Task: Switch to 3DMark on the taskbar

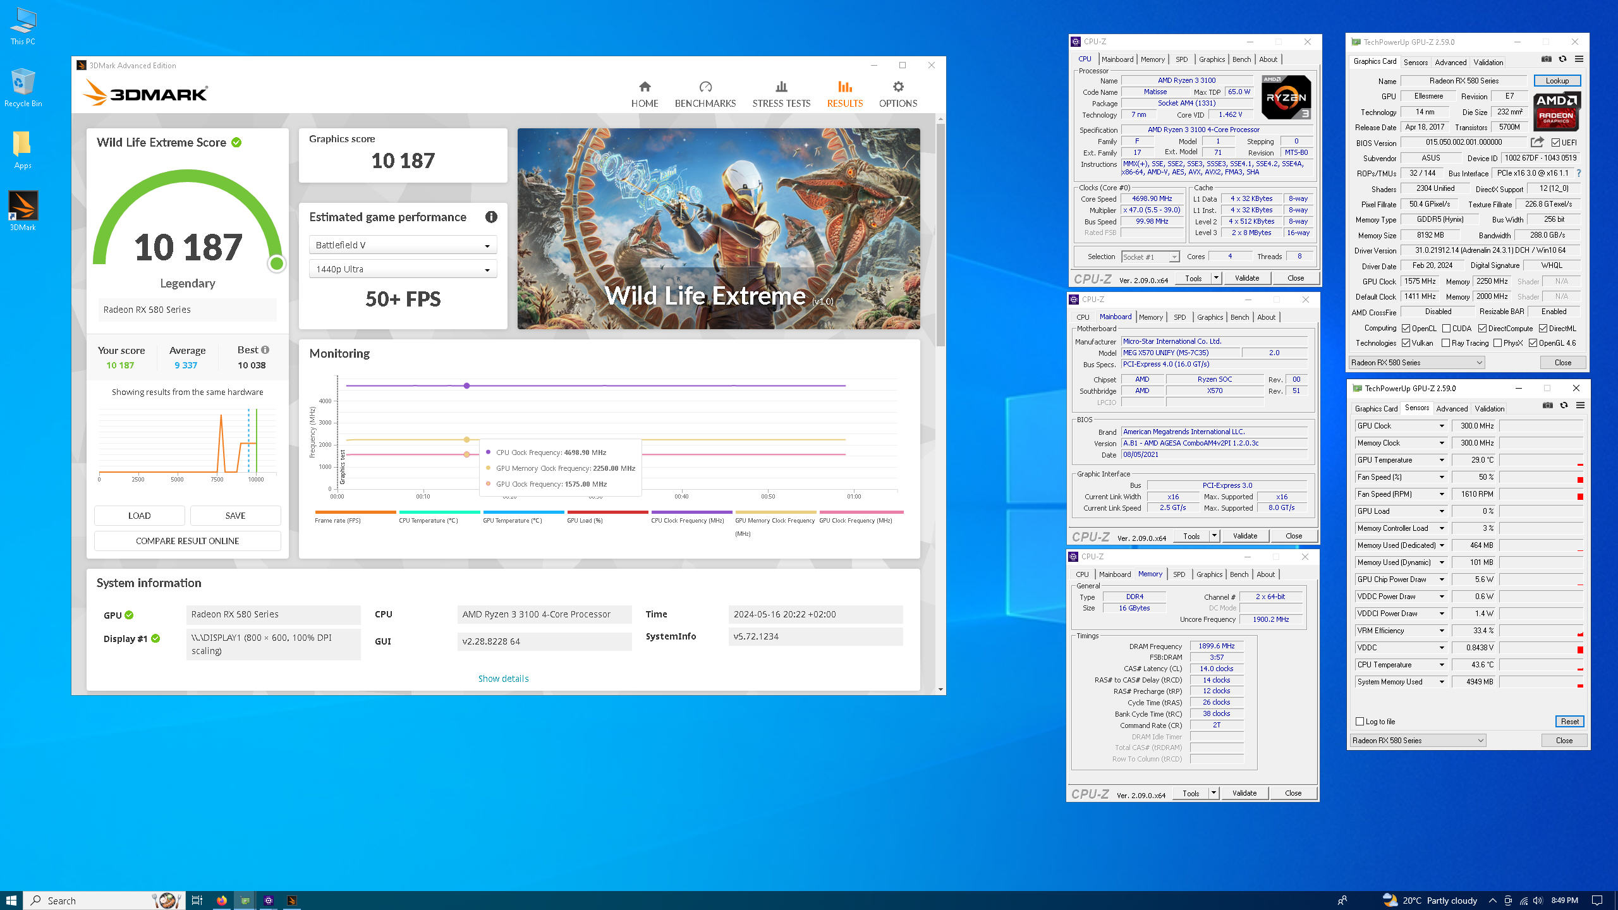Action: (x=292, y=901)
